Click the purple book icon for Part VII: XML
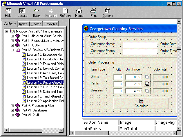This screenshot has height=137, width=183. (18, 115)
